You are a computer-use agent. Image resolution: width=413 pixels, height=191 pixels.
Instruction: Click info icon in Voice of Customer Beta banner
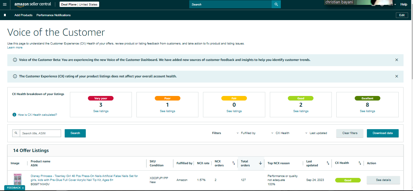click(x=15, y=60)
